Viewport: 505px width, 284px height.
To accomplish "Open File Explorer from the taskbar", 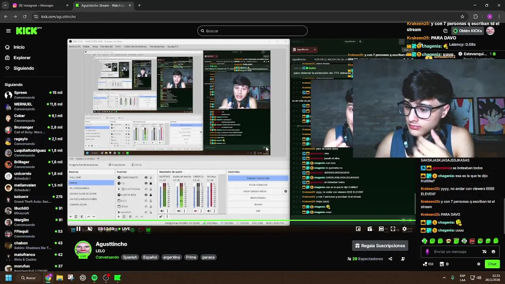I will coord(60,278).
